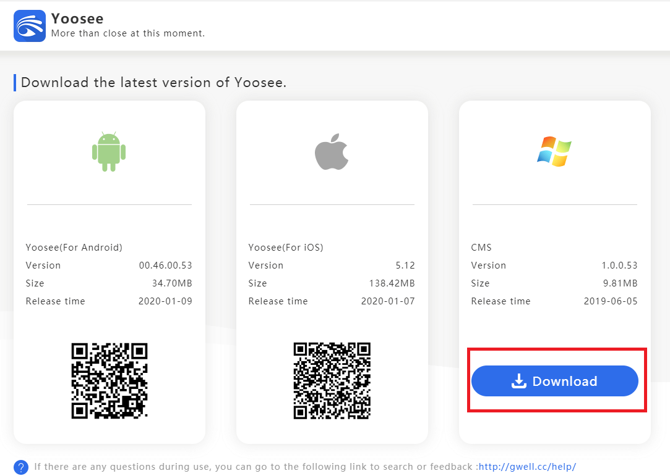Click the Download button for CMS
Image resolution: width=670 pixels, height=476 pixels.
tap(555, 381)
